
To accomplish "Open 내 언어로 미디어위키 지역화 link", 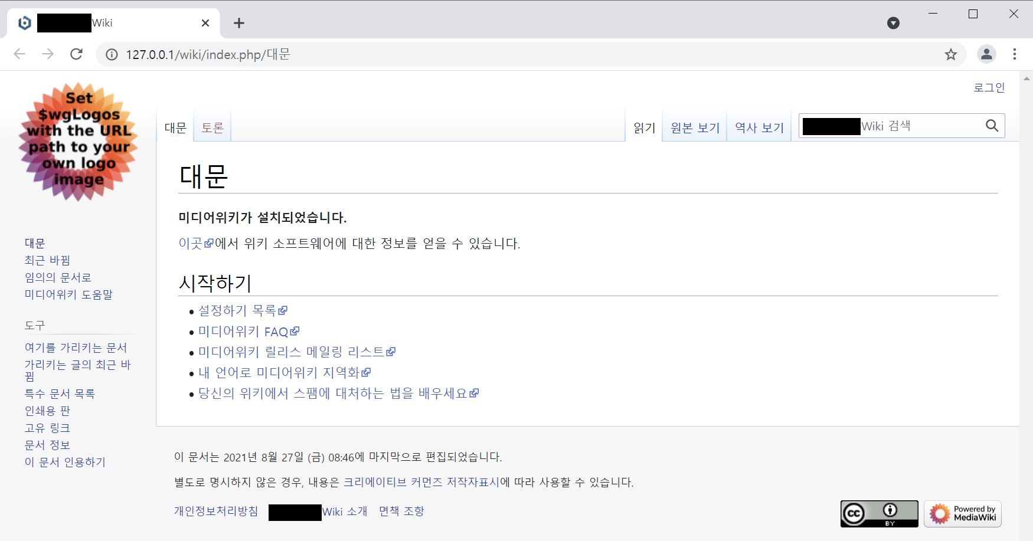I will [x=284, y=372].
